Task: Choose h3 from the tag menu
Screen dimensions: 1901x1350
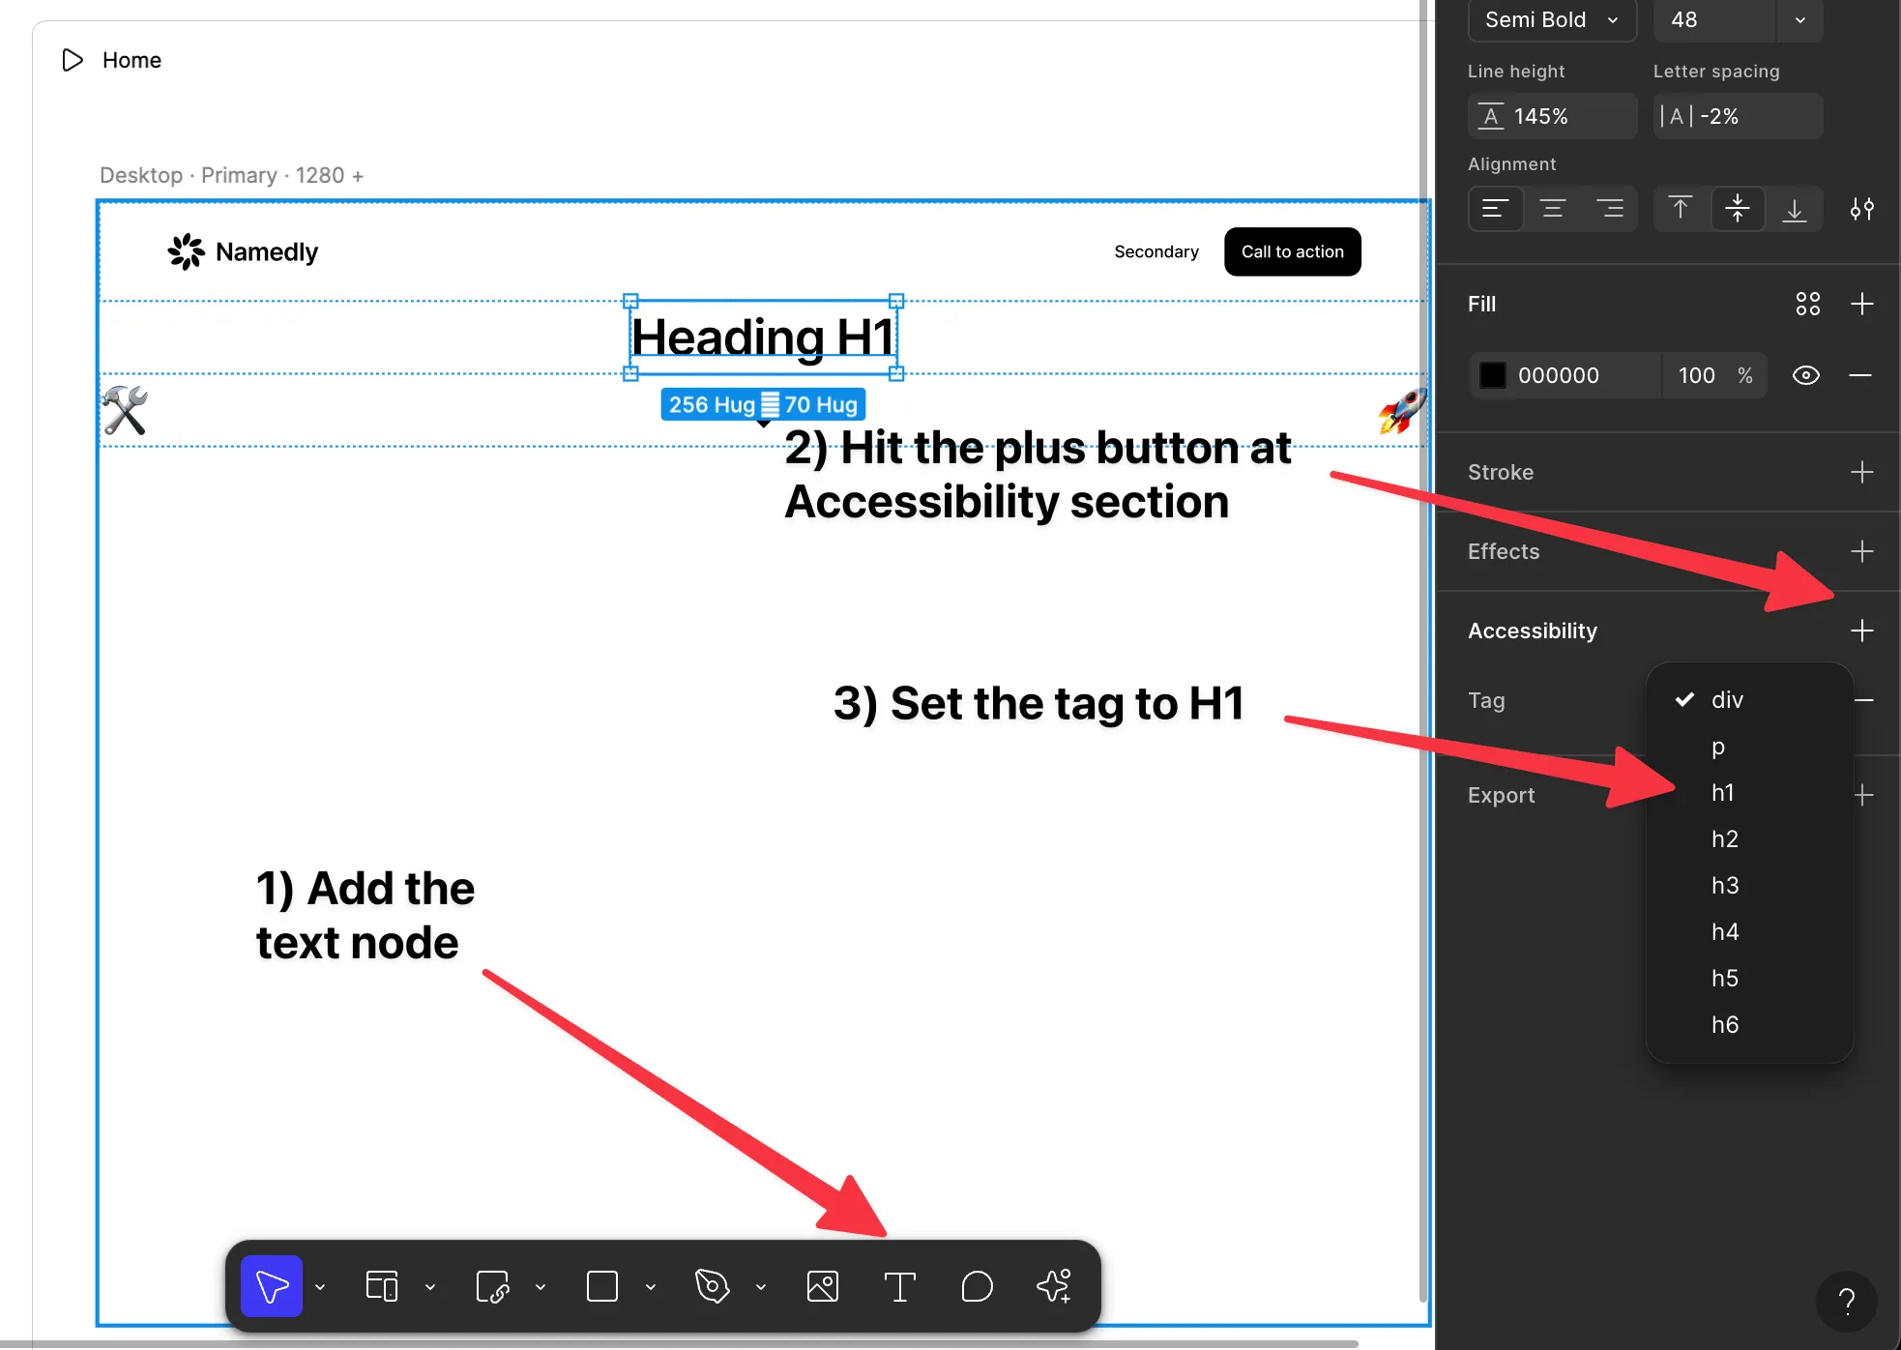Action: pyautogui.click(x=1749, y=886)
